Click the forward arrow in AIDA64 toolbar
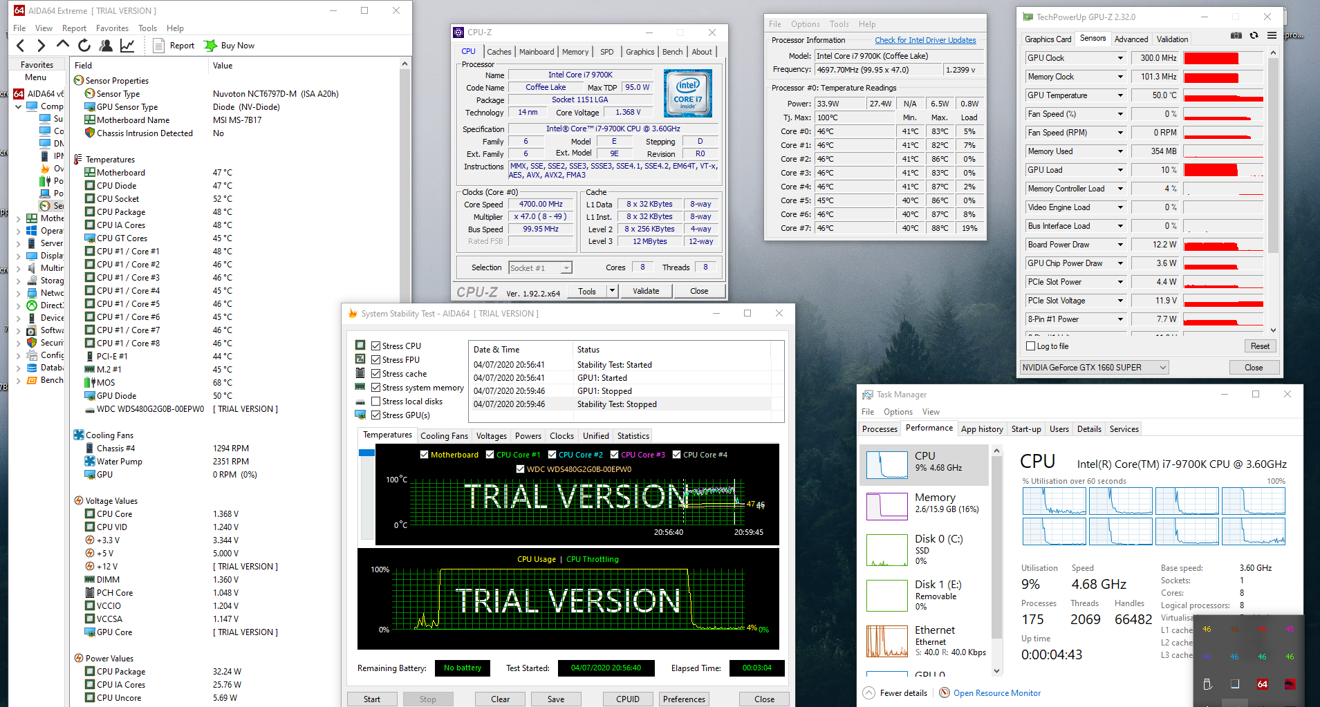The width and height of the screenshot is (1320, 707). click(41, 46)
